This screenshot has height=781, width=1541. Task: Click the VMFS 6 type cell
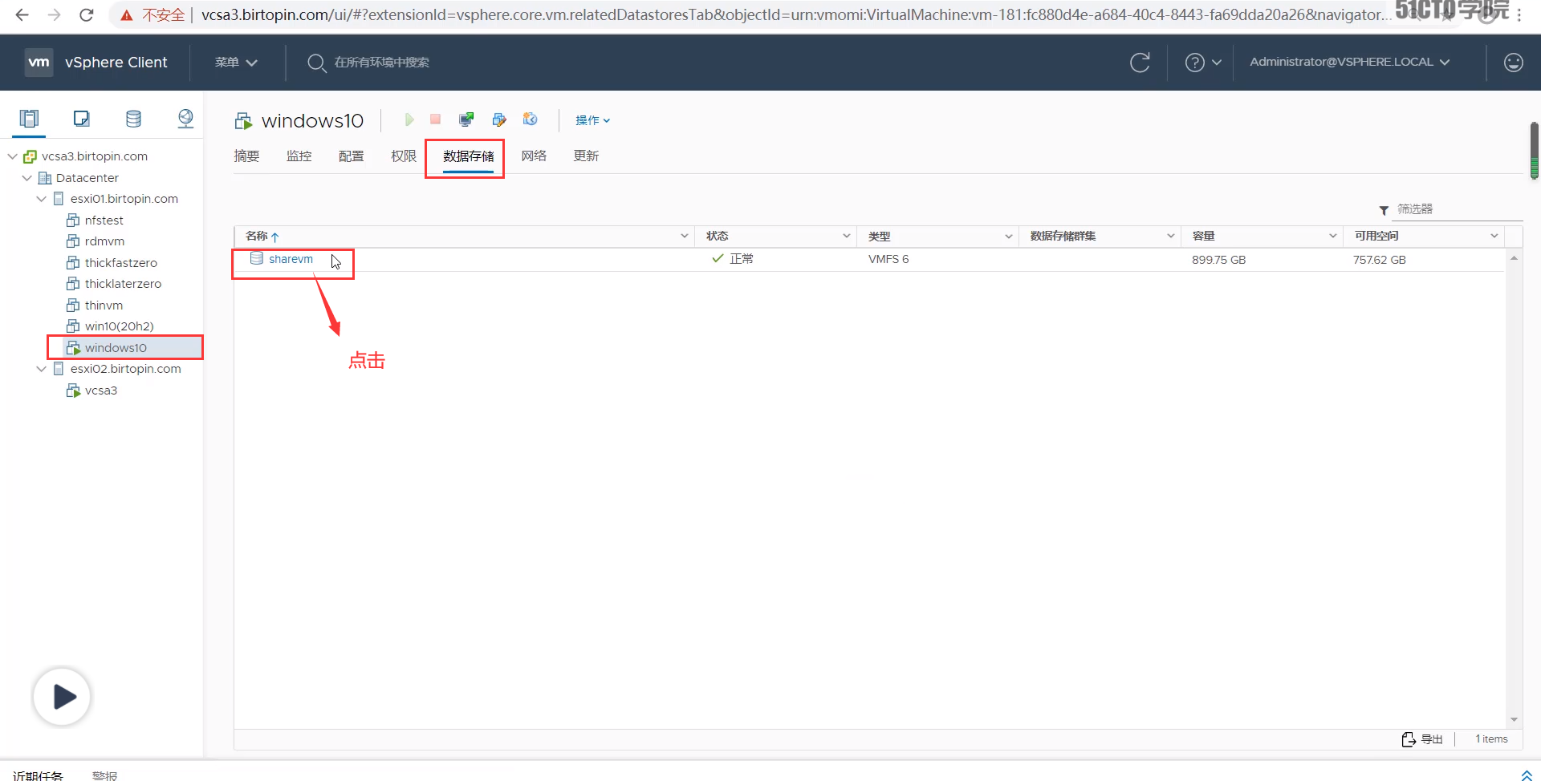tap(888, 259)
